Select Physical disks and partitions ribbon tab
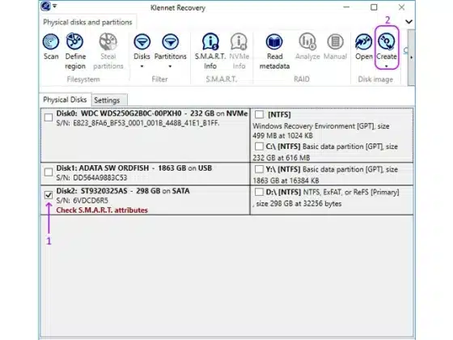The height and width of the screenshot is (340, 453). [x=87, y=23]
